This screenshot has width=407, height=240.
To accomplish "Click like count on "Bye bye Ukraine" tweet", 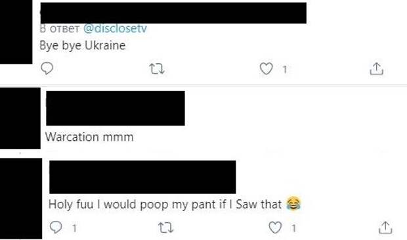I will (285, 70).
